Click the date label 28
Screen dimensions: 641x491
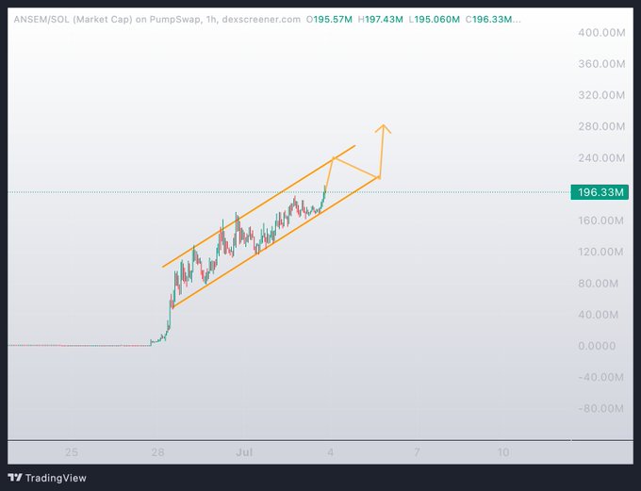(157, 452)
